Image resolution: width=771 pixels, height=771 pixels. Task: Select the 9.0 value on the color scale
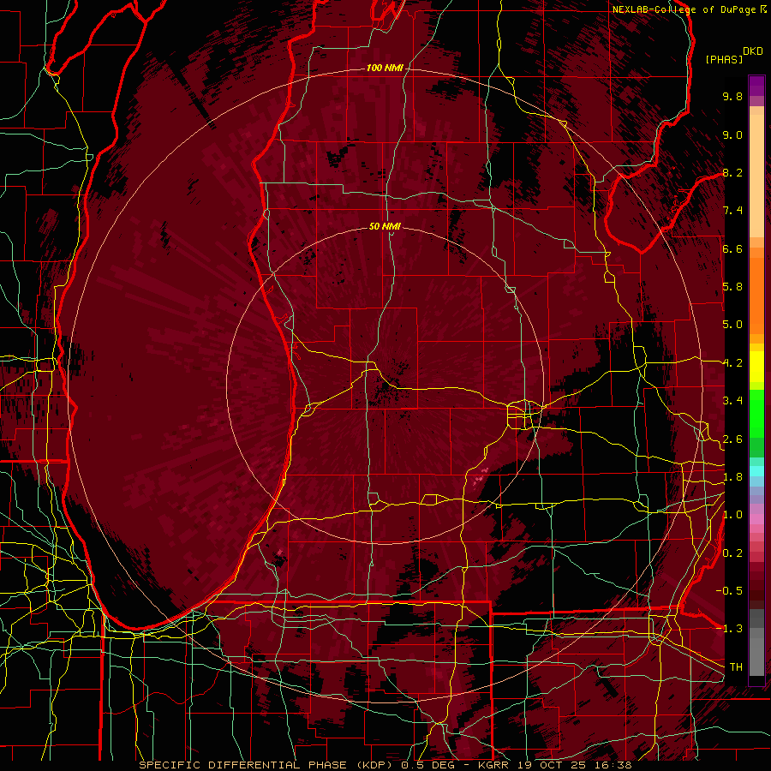(x=732, y=134)
